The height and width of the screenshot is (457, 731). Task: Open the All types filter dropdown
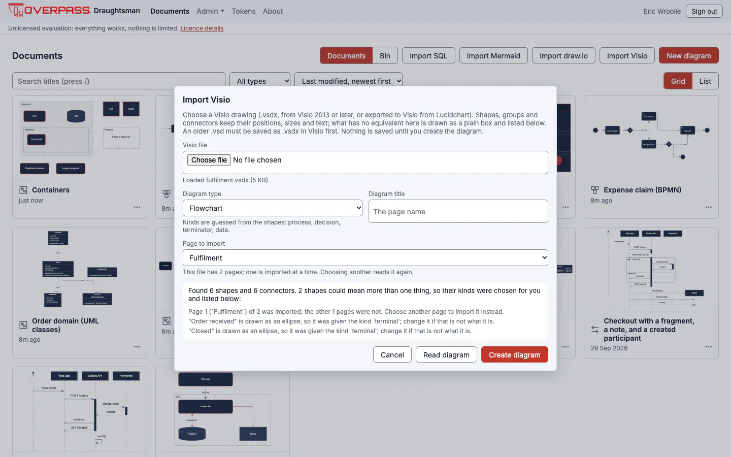260,81
